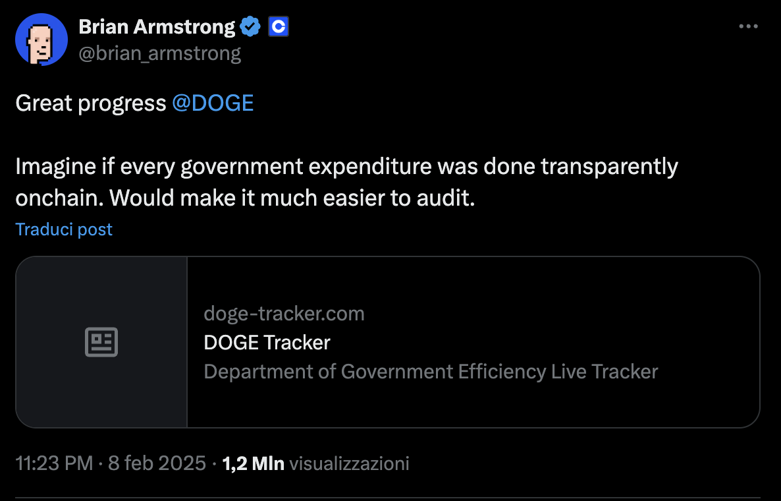Click the blue verified checkmark badge

250,27
